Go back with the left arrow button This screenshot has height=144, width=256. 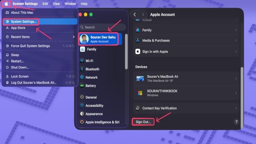coord(135,14)
